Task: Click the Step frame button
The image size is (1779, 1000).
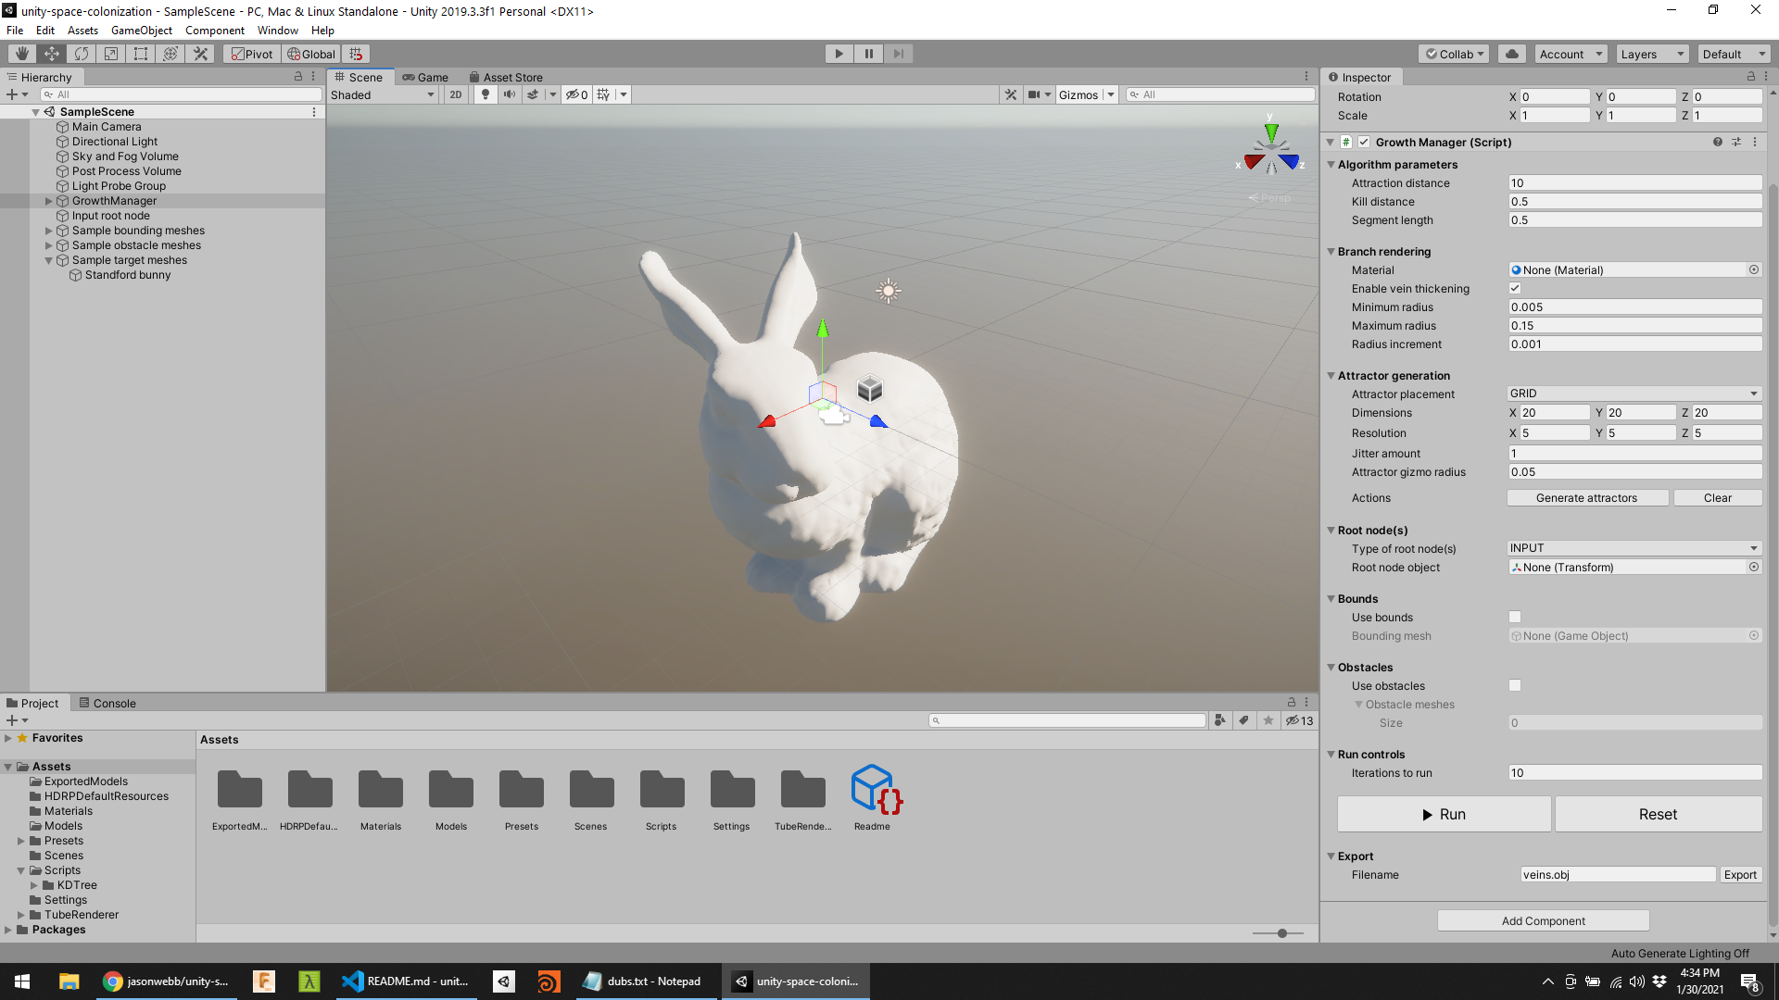Action: tap(898, 54)
